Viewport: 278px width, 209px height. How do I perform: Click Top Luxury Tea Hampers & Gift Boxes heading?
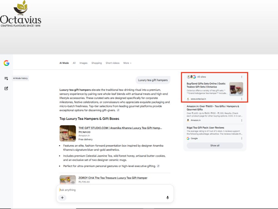(x=89, y=118)
